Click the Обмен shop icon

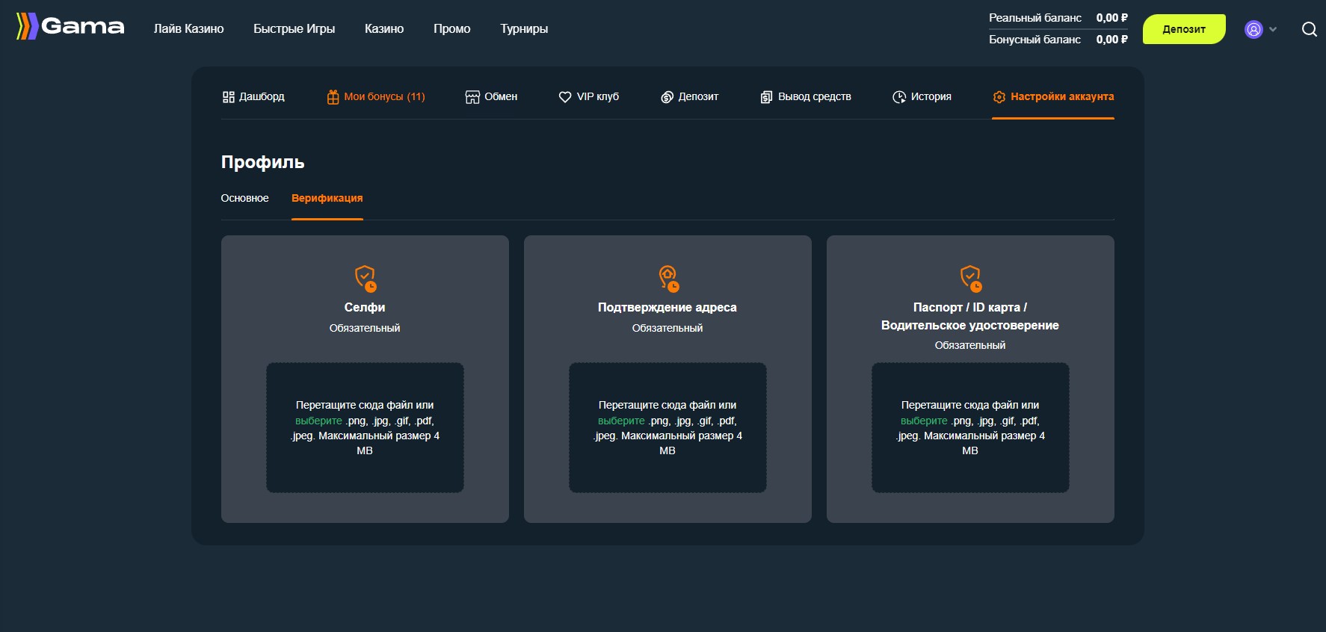(x=472, y=97)
